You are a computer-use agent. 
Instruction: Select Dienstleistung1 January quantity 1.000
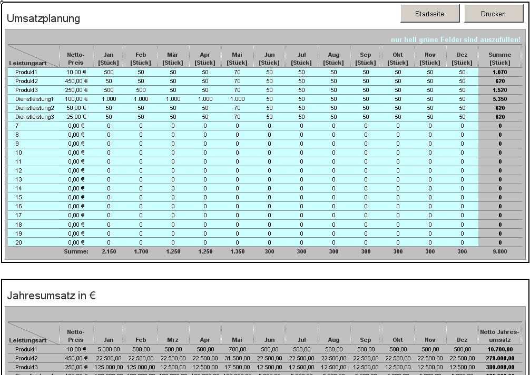point(109,99)
